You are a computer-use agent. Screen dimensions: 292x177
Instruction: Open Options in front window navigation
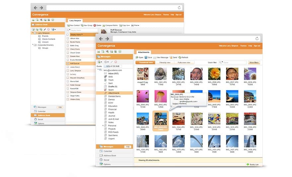tap(107, 164)
